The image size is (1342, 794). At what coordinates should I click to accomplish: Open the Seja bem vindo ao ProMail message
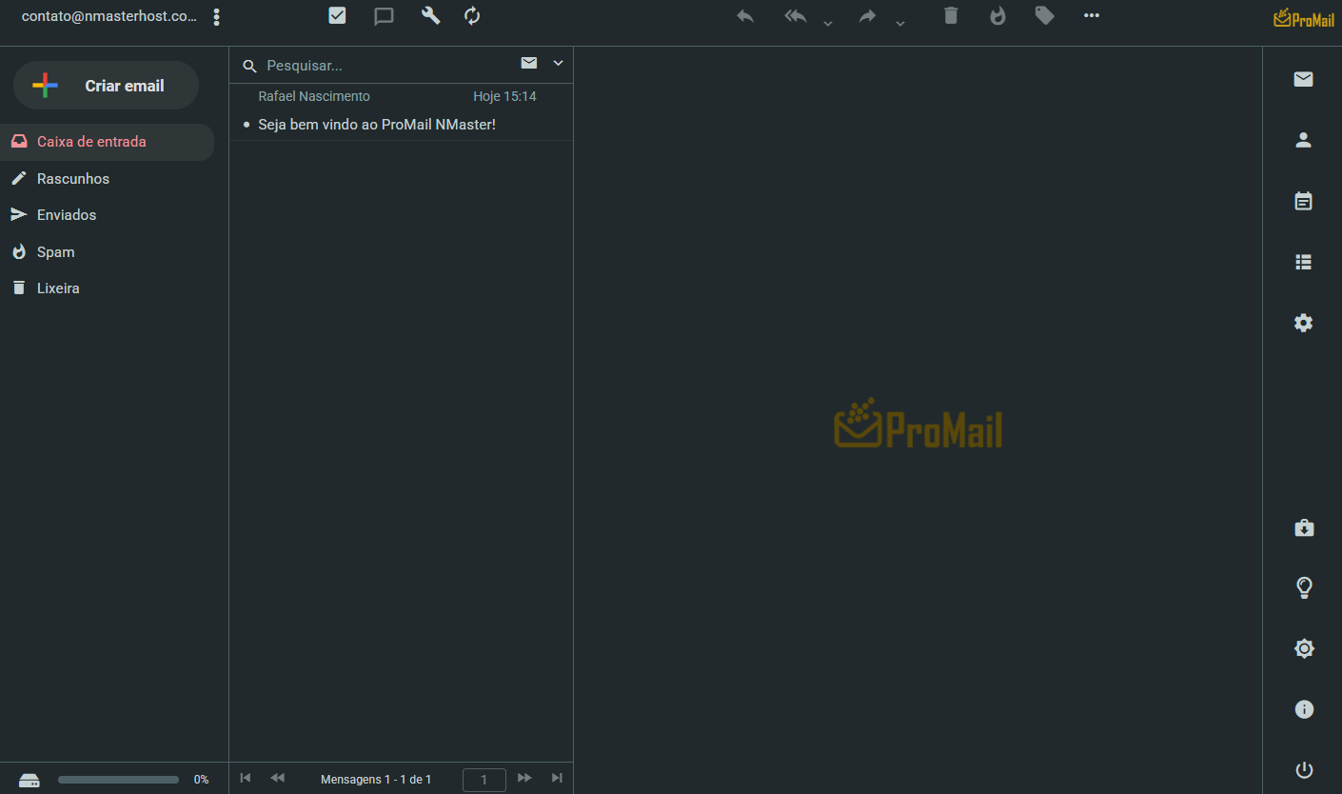[x=377, y=125]
